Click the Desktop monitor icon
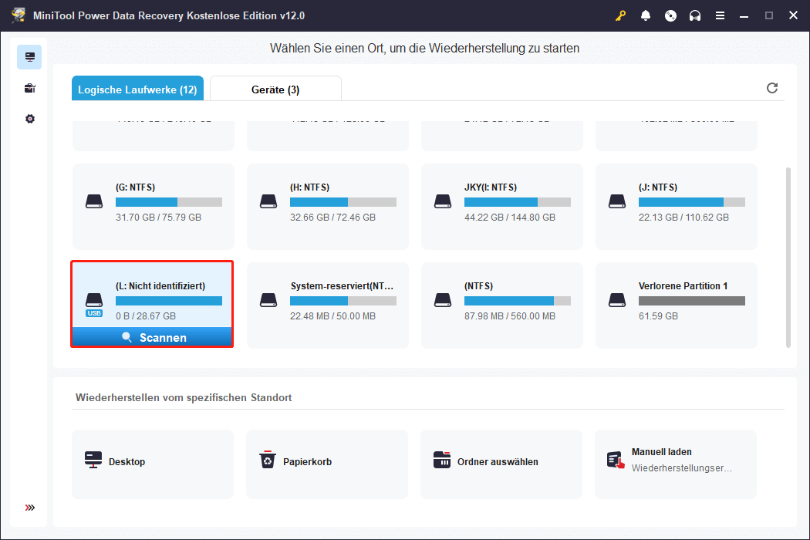Screen dimensions: 810x540 [x=93, y=460]
